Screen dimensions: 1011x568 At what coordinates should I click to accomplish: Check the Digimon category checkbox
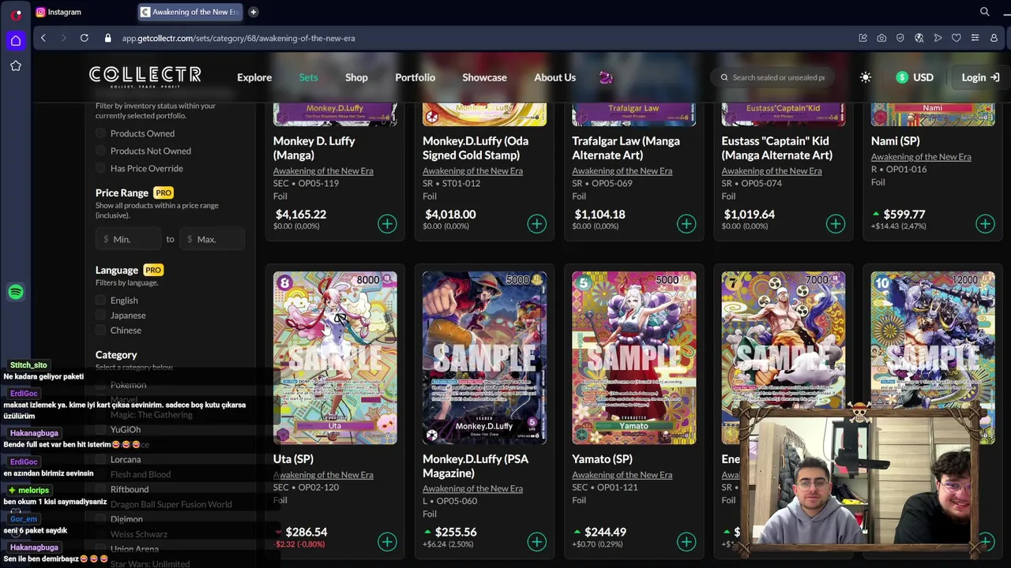100,519
